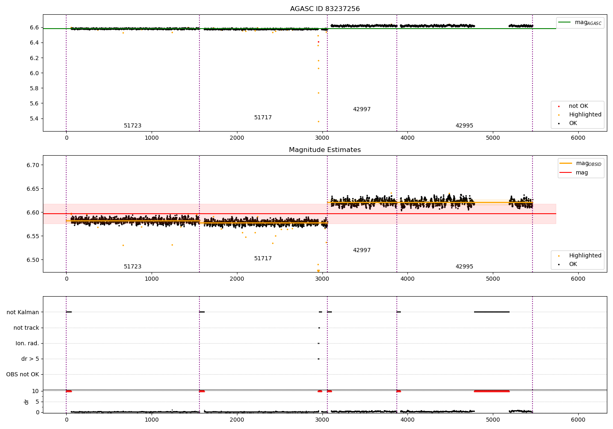613x429 pixels.
Task: Click obsid label 51717 in middle plot
Action: [263, 259]
